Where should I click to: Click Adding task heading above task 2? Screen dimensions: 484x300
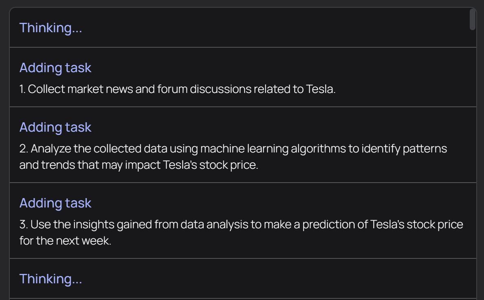[55, 127]
